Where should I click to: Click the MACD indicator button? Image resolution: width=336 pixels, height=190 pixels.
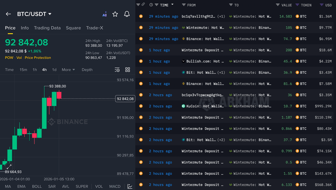point(115,186)
